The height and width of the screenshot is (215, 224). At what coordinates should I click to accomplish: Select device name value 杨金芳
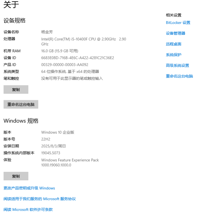47,32
